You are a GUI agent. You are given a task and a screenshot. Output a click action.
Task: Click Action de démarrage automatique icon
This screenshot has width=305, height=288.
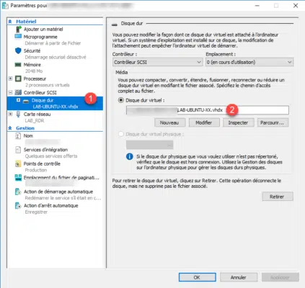pos(18,192)
